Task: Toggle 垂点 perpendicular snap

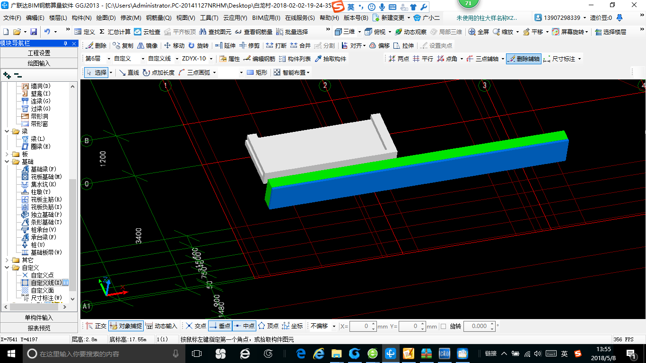Action: pos(220,326)
